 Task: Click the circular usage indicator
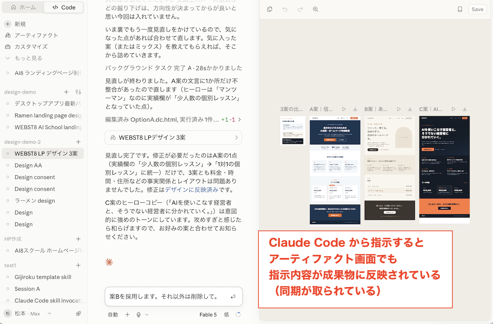tap(238, 315)
